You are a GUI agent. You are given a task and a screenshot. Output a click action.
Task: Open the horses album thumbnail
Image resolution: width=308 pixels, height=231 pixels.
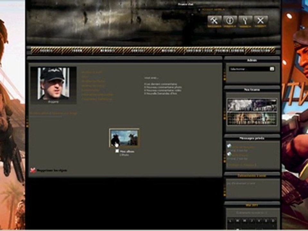[124, 138]
